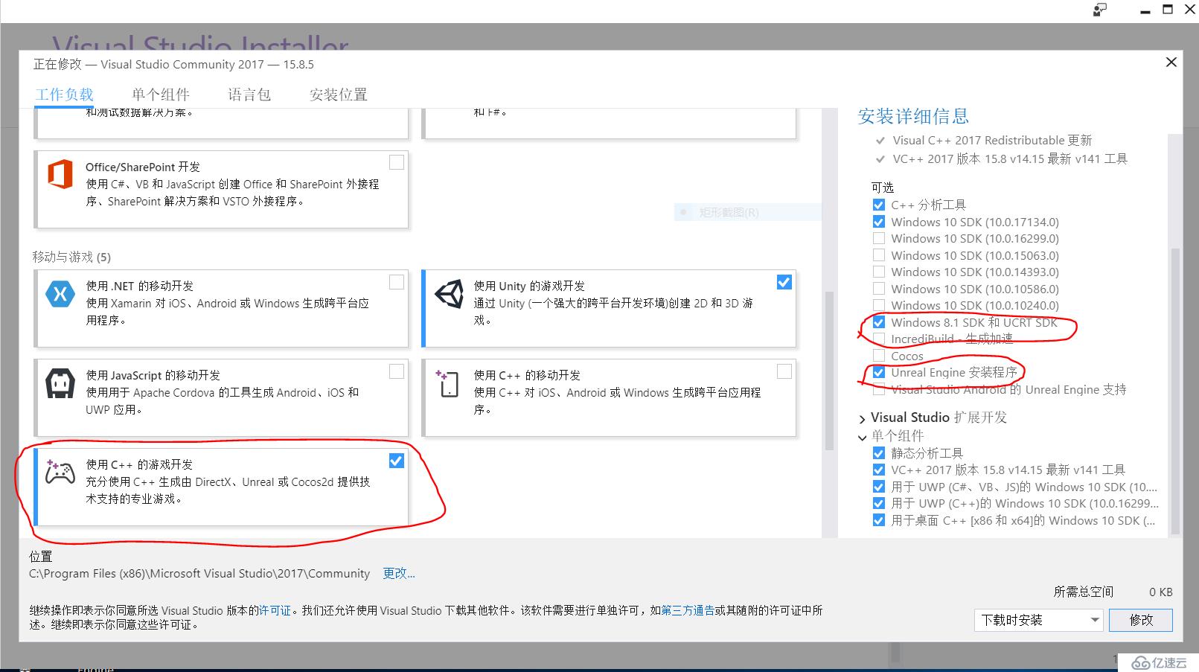Click the 安装详细信息 heading
The image size is (1199, 672).
(913, 116)
